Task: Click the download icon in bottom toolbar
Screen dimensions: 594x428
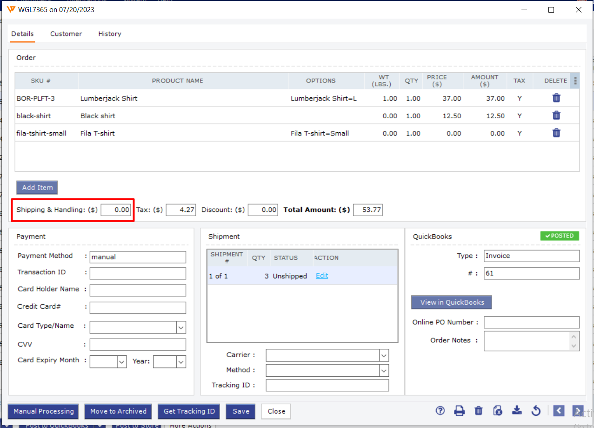Action: click(517, 410)
